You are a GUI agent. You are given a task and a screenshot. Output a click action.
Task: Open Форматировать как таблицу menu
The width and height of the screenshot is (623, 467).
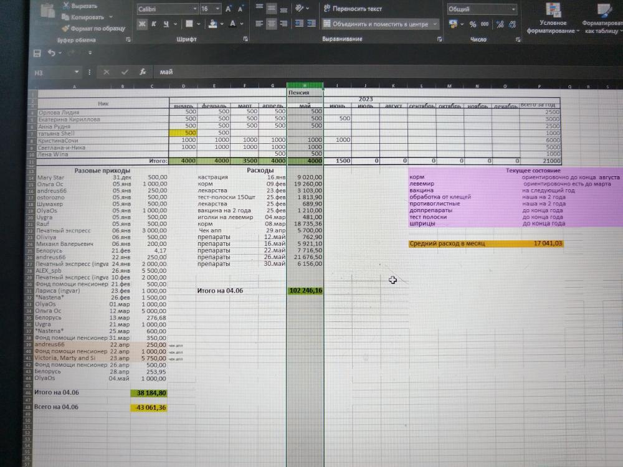pyautogui.click(x=602, y=18)
